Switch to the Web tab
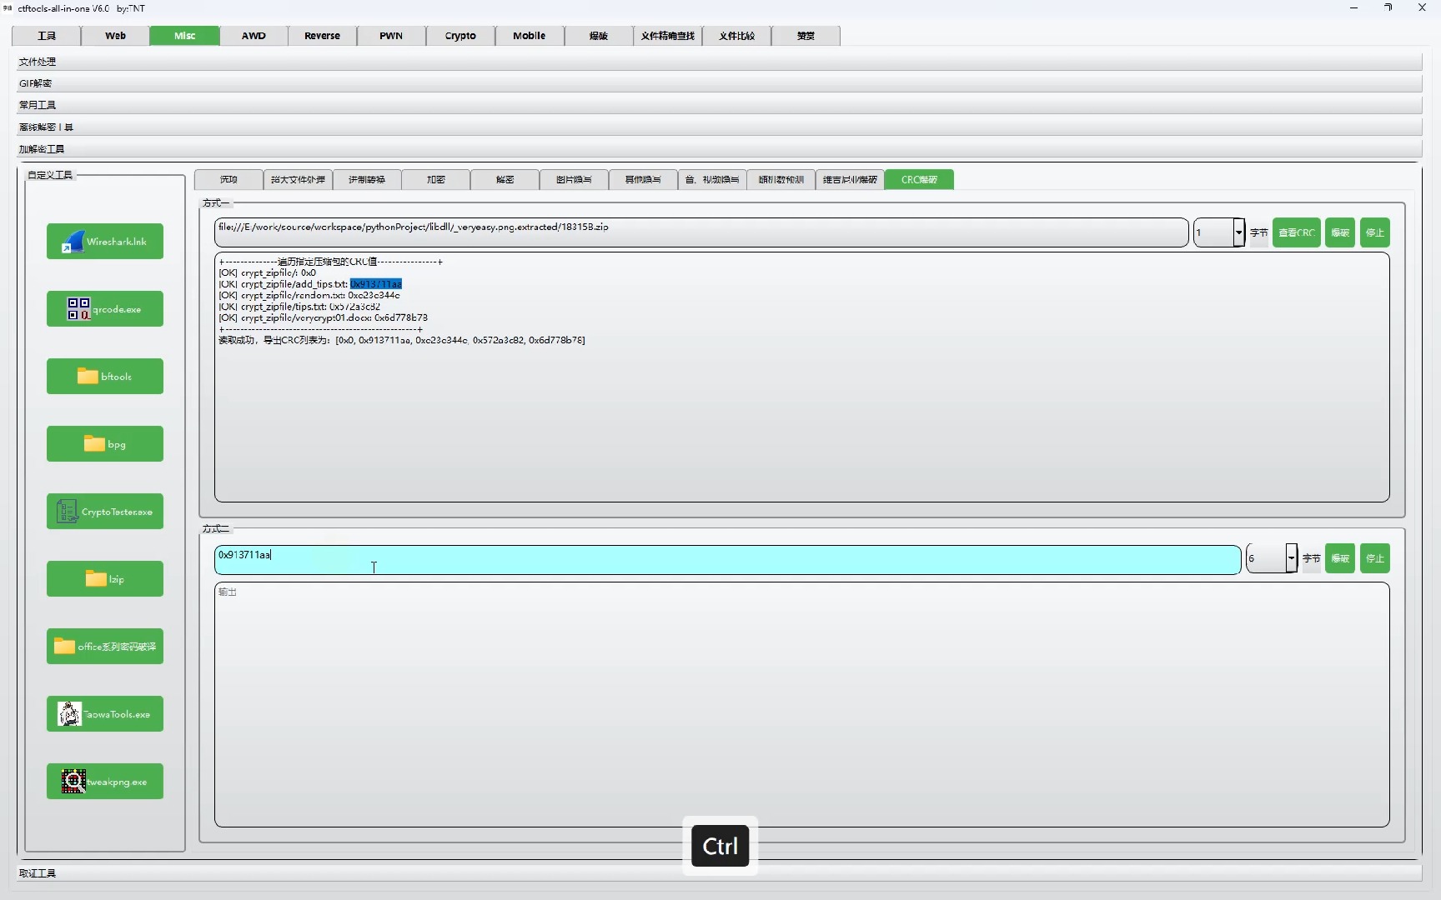The height and width of the screenshot is (900, 1441). [116, 36]
